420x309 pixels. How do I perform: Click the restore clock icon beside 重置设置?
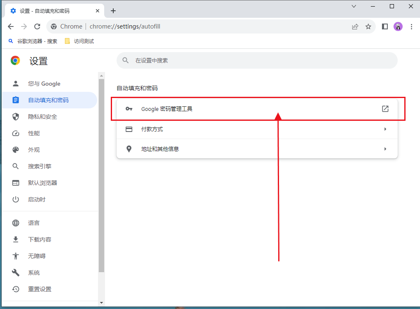[x=16, y=289]
